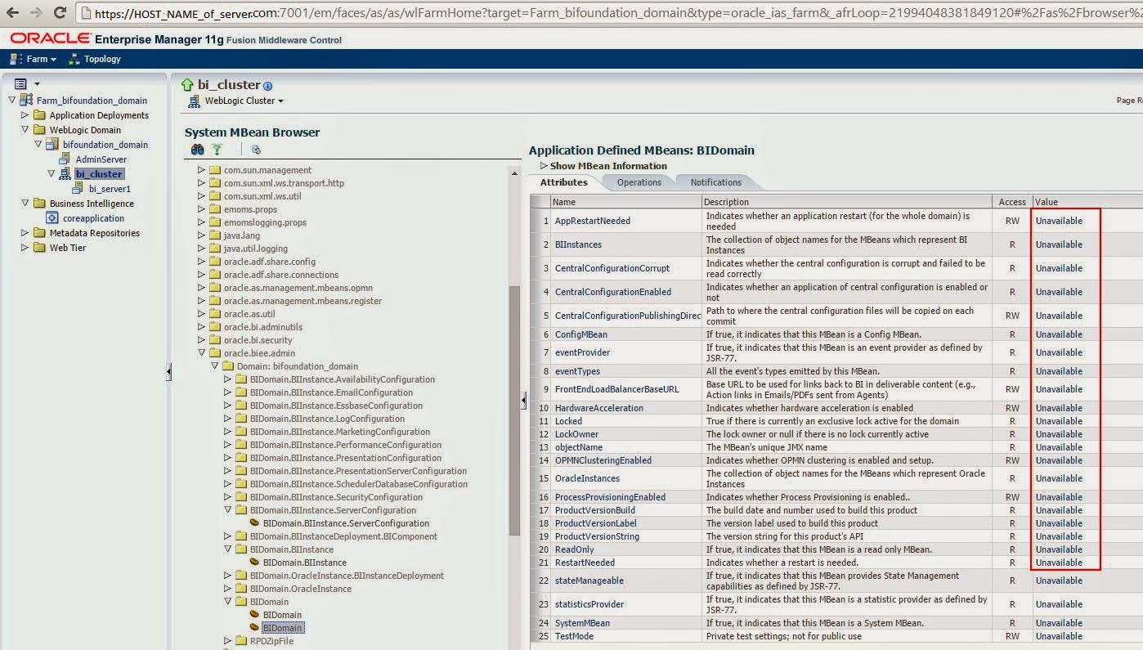Expand Web Tier folder

coord(25,248)
